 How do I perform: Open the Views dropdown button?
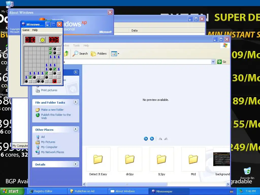pos(115,54)
